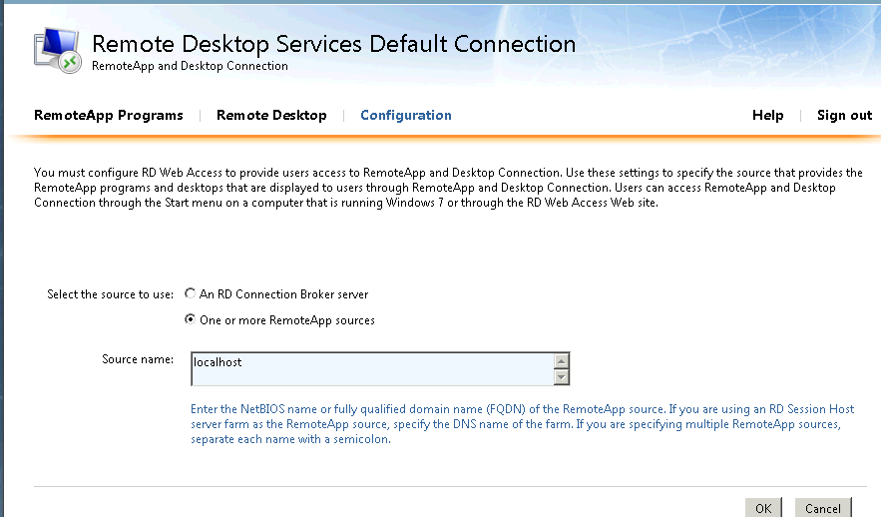
Task: Switch to the Remote Desktop tab
Action: point(271,116)
